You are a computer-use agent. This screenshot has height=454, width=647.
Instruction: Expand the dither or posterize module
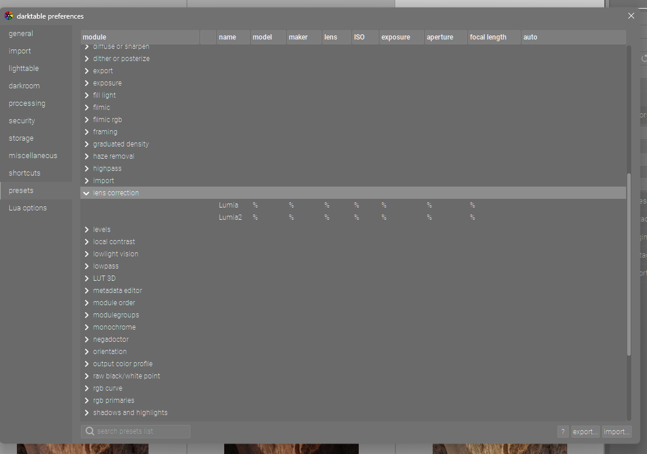pyautogui.click(x=87, y=59)
